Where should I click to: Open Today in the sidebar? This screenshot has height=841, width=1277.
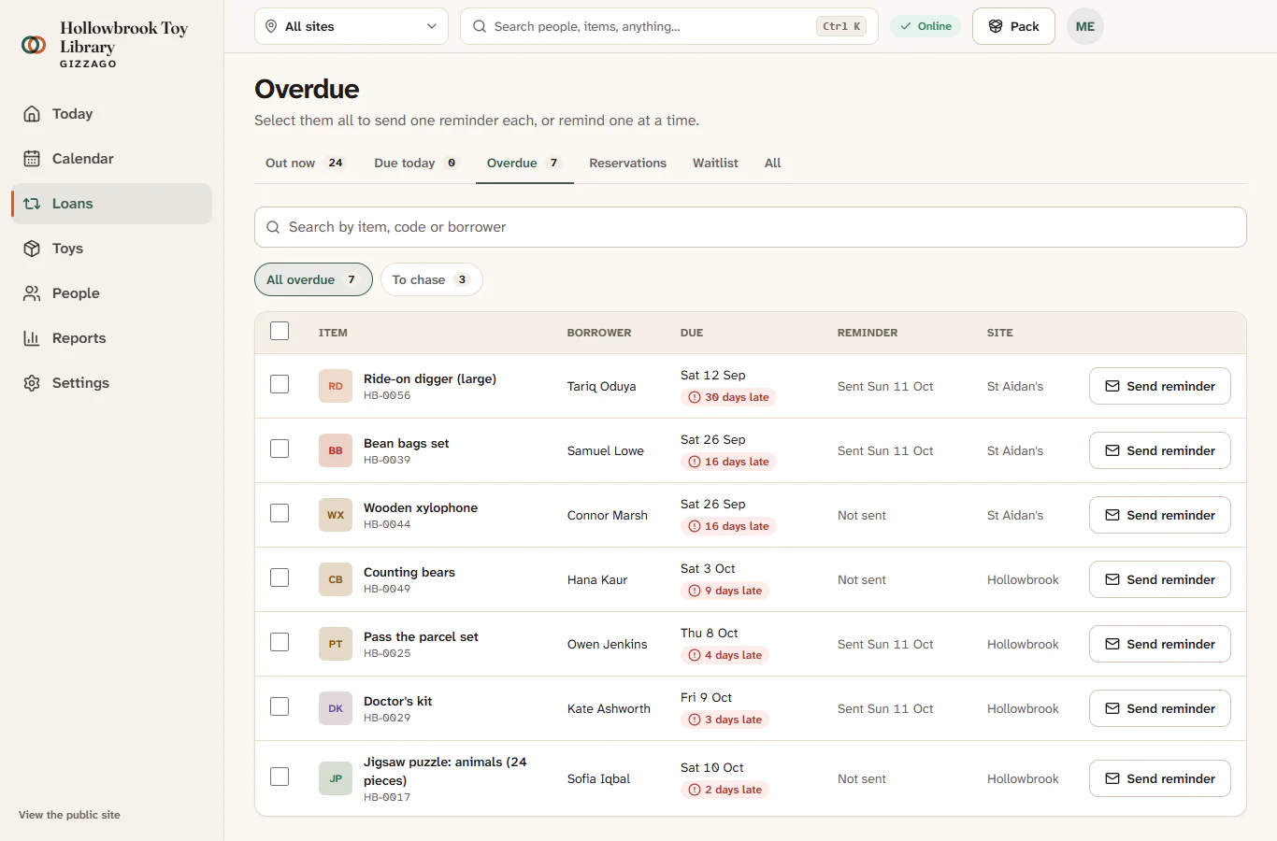pos(111,114)
